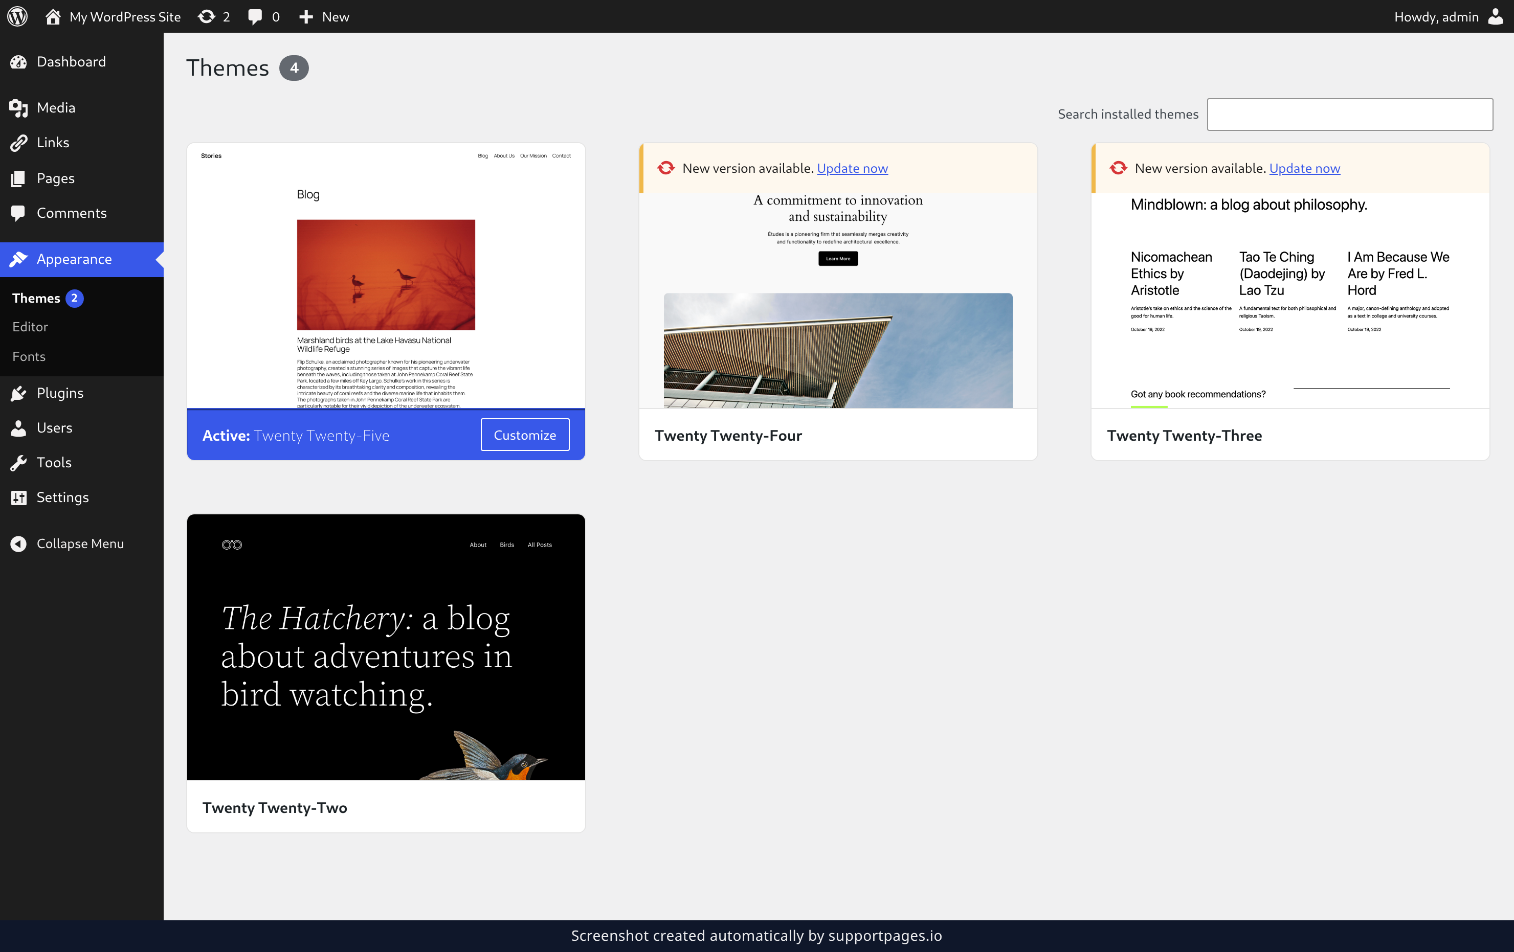Click the Appearance paintbrush icon
Viewport: 1514px width, 952px height.
coord(18,259)
